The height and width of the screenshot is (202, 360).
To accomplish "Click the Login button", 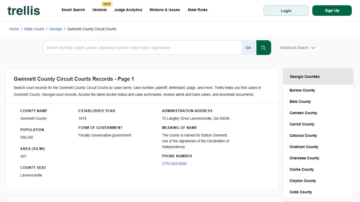I will point(286,11).
